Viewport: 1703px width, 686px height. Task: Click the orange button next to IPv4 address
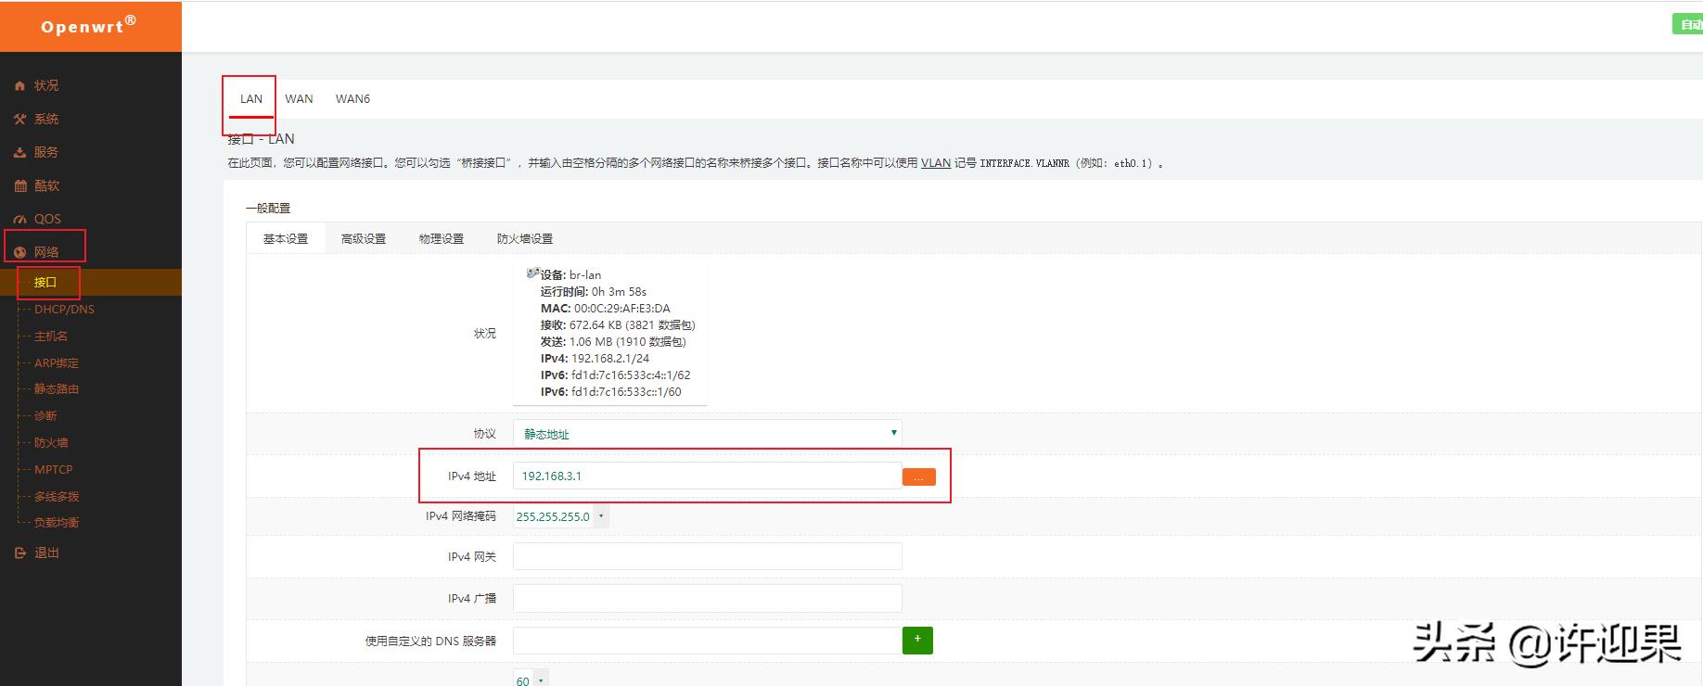tap(918, 476)
